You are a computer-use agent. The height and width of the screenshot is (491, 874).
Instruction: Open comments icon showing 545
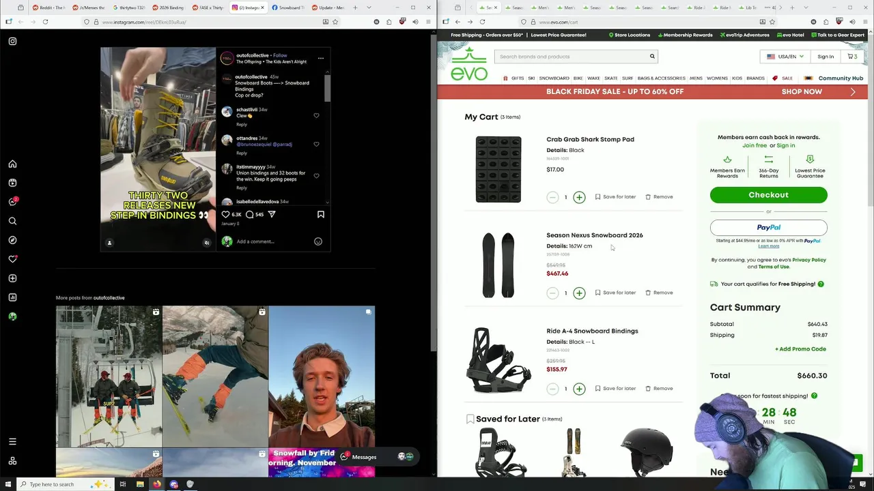[250, 214]
